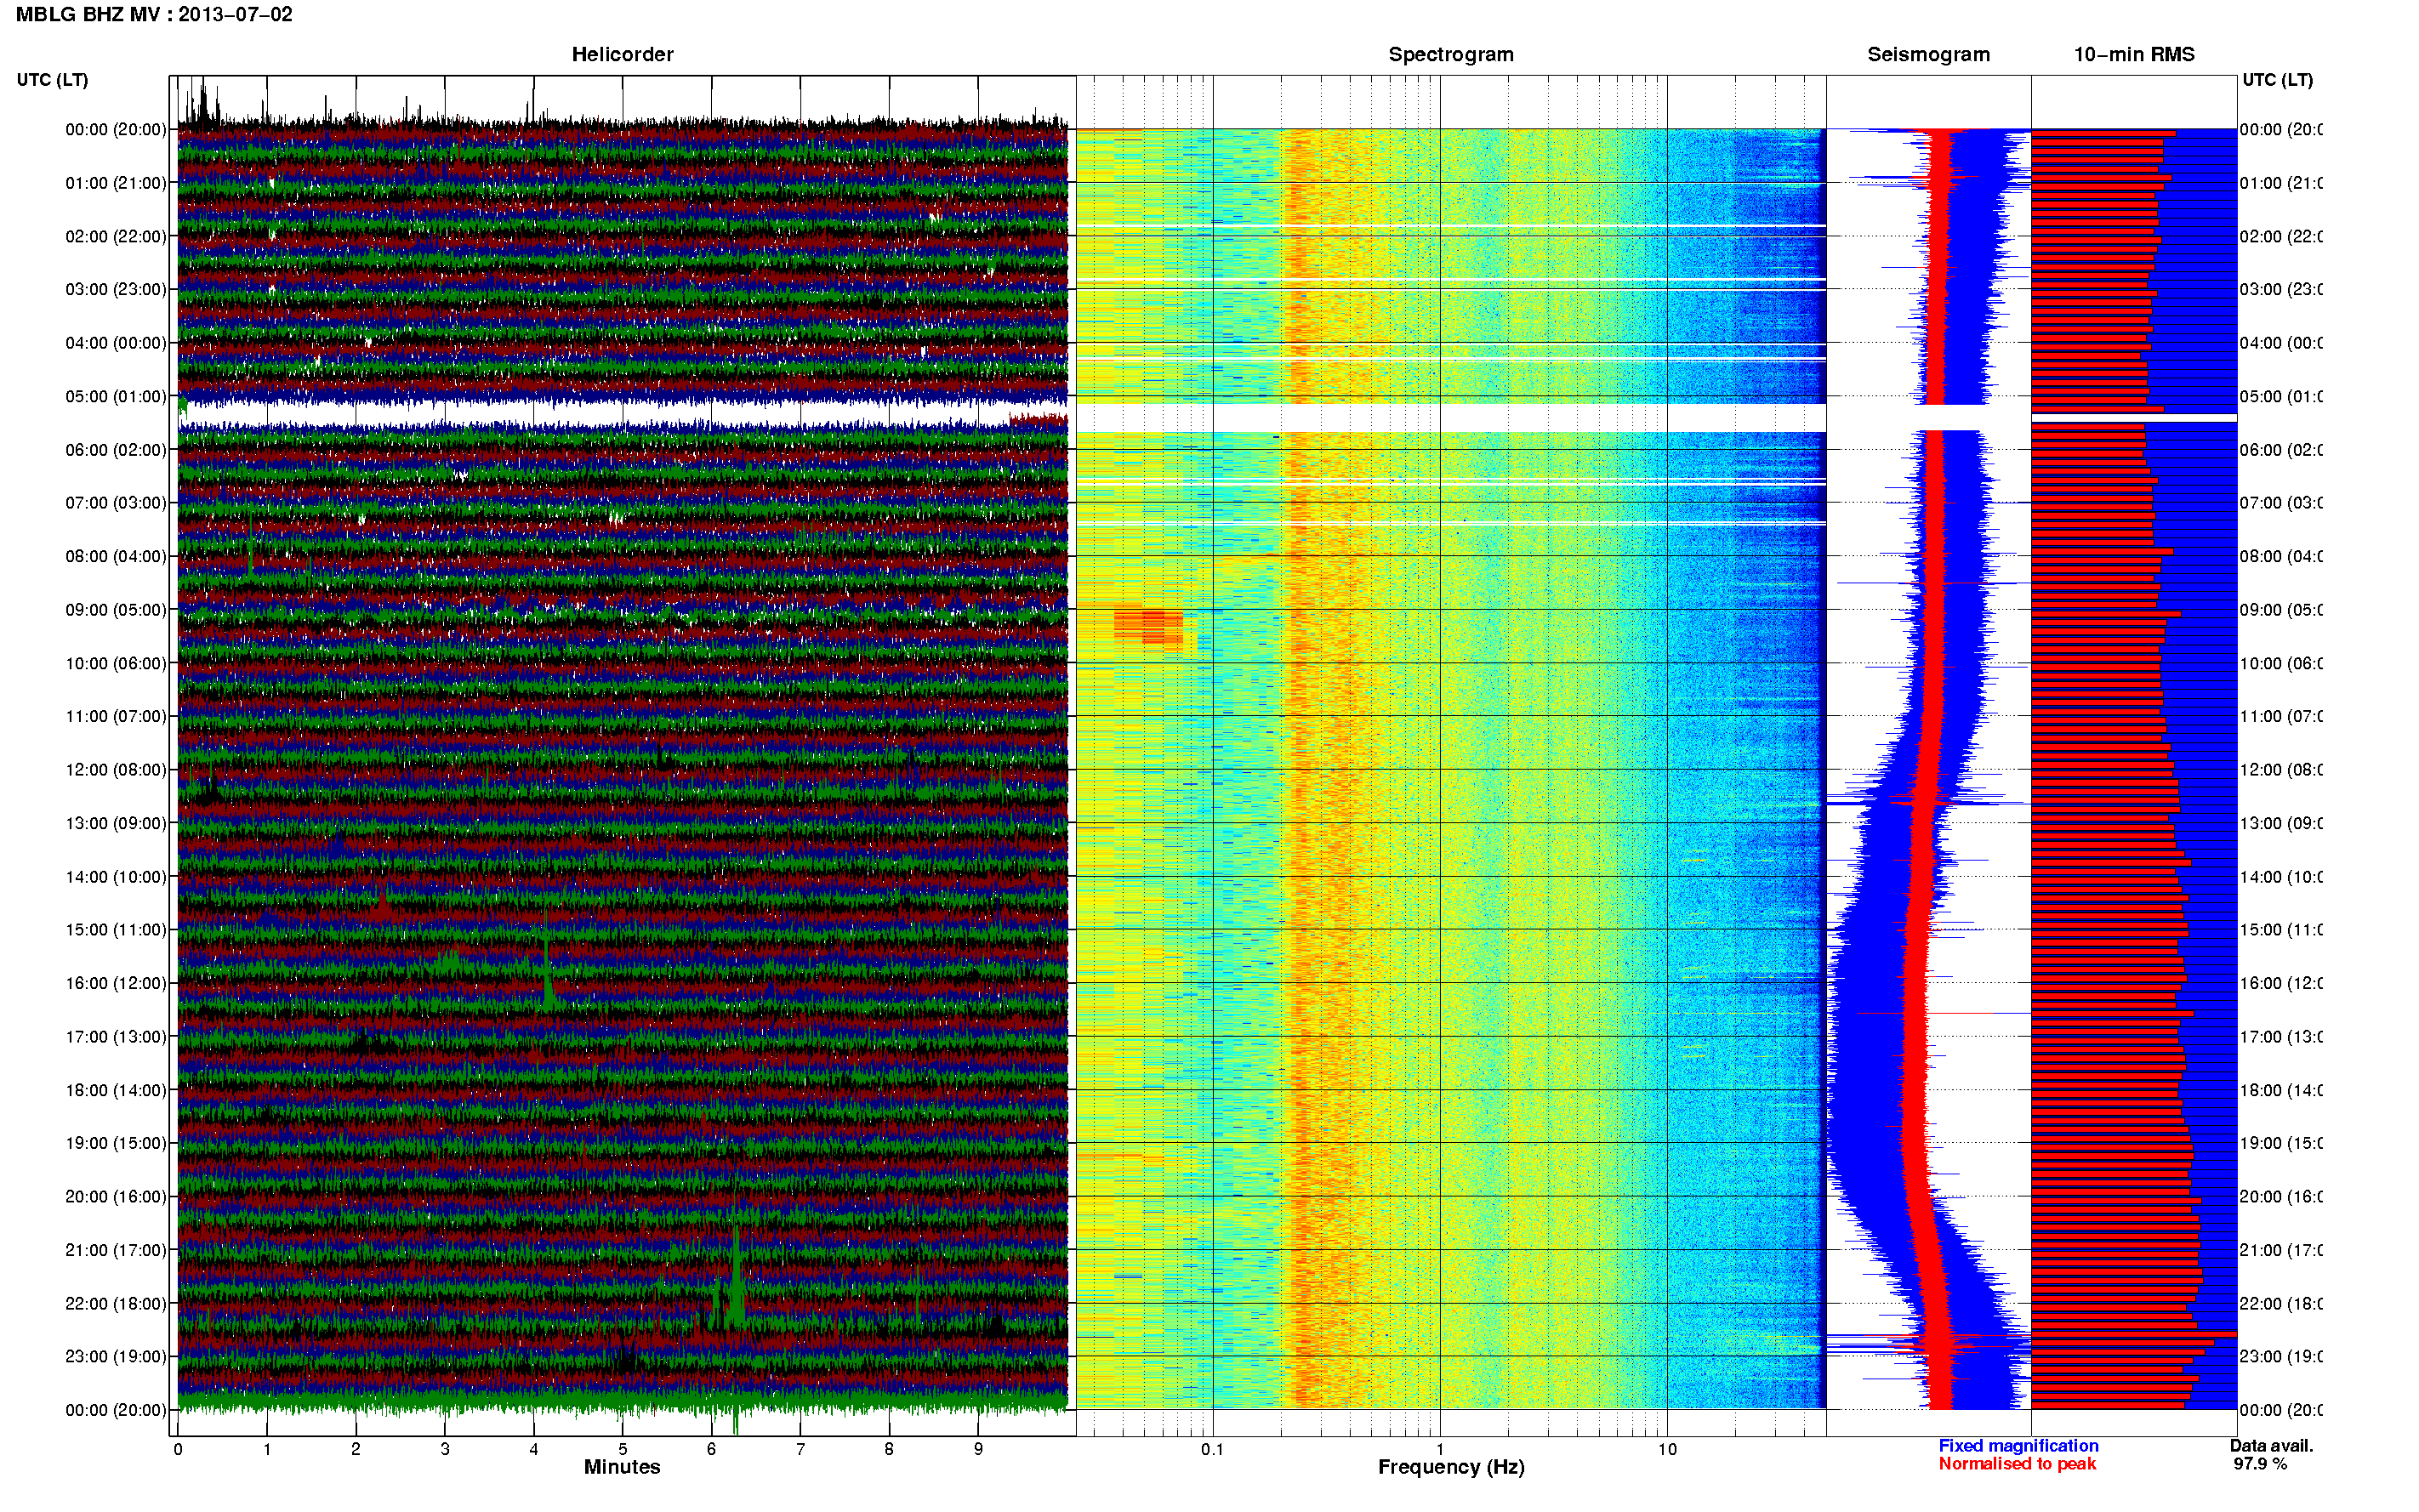Click the '19:00 (15:00)' time label
The height and width of the screenshot is (1512, 2419).
click(116, 1143)
